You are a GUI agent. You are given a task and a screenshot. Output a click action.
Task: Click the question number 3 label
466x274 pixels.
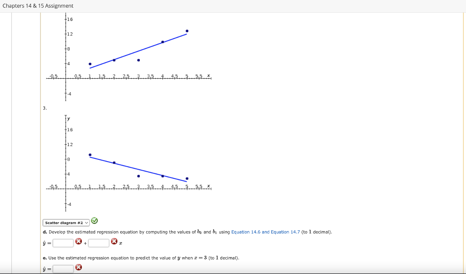[x=44, y=108]
